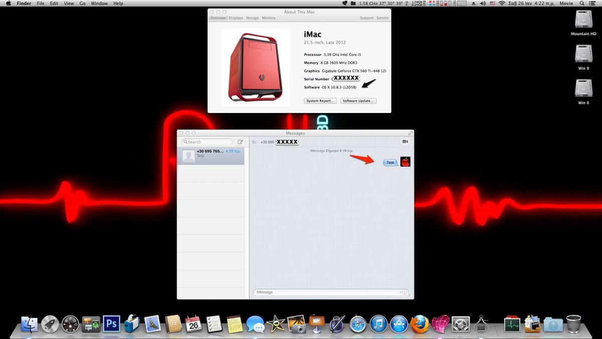Open Win II drive on desktop
This screenshot has width=602, height=339.
point(583,92)
